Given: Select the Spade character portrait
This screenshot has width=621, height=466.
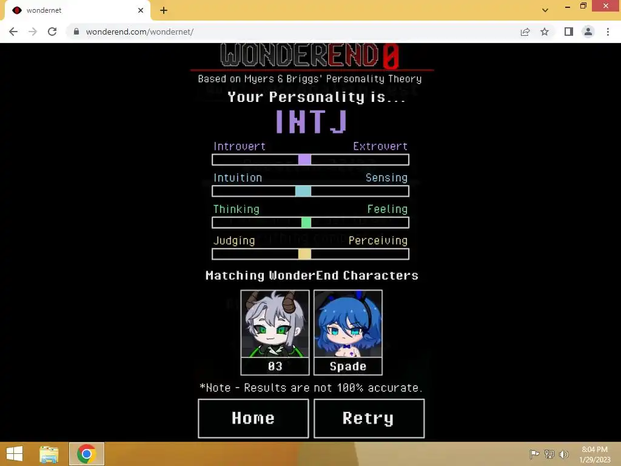Looking at the screenshot, I should coord(348,324).
